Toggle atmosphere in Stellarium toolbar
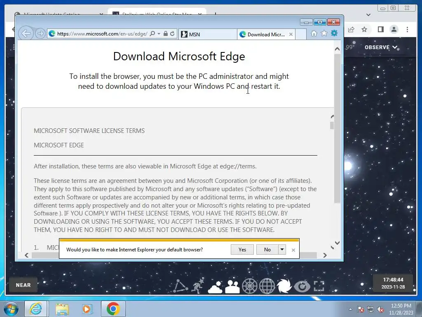Screen dimensions: 422x317 215,287
